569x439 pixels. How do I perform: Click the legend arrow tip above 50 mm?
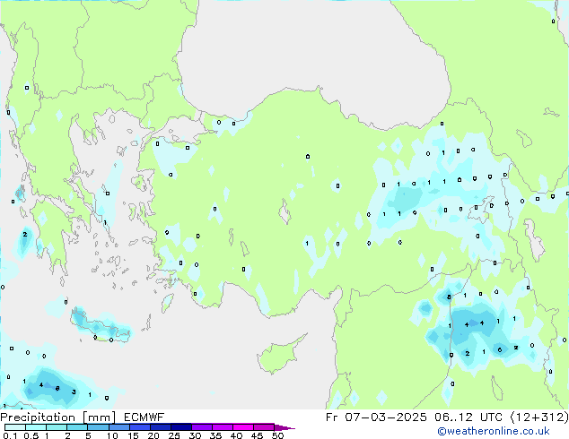click(x=284, y=427)
